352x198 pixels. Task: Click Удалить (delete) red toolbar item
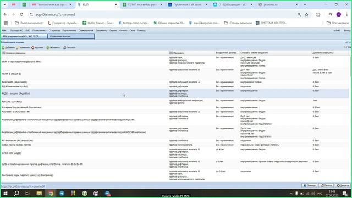pos(37,48)
